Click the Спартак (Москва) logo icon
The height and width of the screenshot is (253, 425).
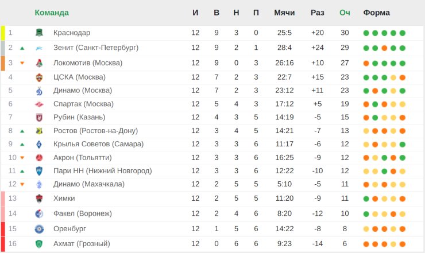coord(39,104)
